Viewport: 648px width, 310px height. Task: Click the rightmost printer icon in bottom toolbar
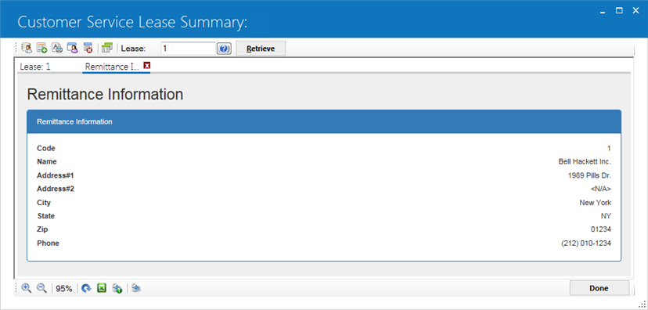136,288
